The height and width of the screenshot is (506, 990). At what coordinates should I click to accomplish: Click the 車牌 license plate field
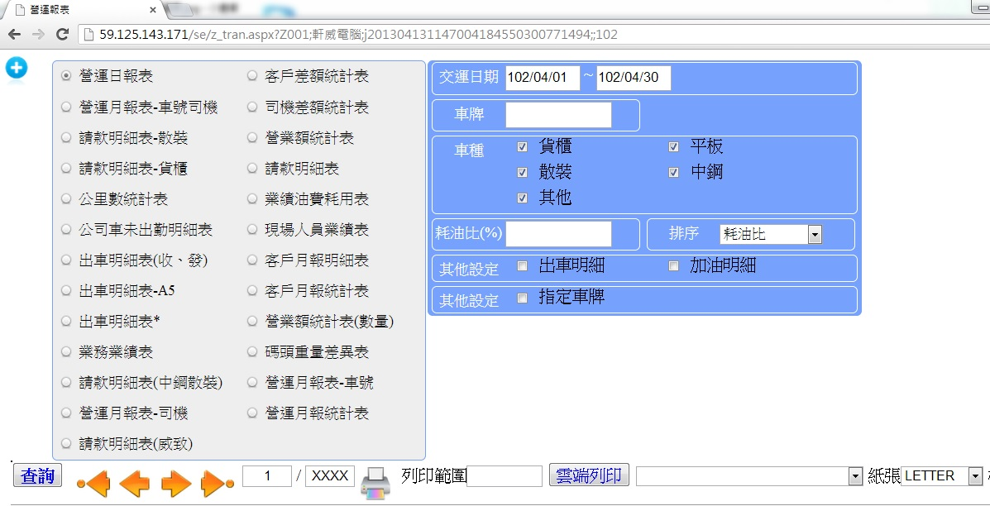[559, 115]
